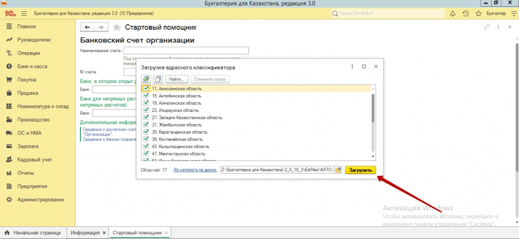Switch to Стартовый помощник tab
Viewport: 519px width, 239px height.
[137, 233]
